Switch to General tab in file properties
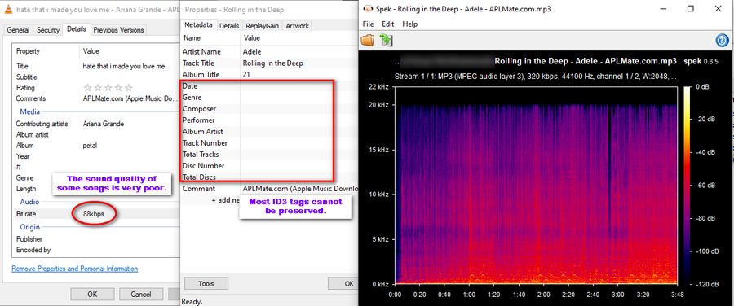Screen dimensions: 734x306 (x=18, y=30)
